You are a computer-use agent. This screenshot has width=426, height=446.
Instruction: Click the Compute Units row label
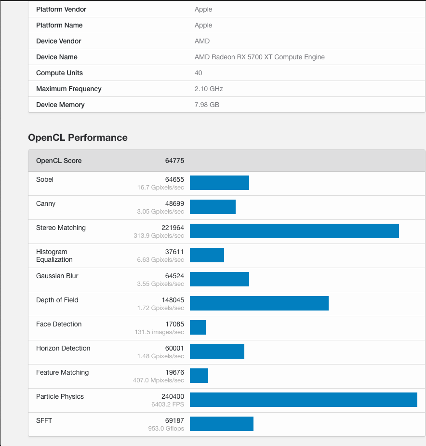59,73
